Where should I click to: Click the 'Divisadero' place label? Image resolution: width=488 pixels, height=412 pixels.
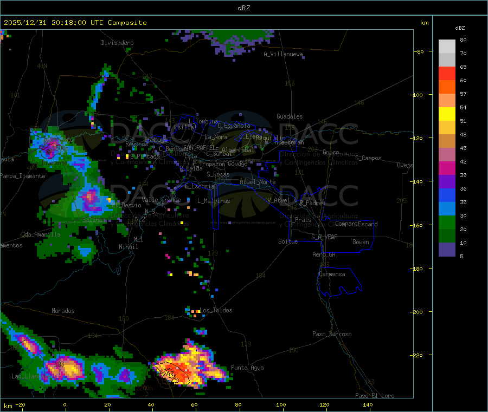pos(117,43)
